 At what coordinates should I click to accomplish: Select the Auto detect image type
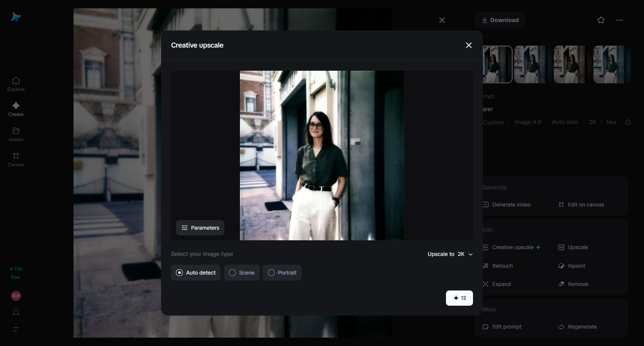(x=195, y=273)
